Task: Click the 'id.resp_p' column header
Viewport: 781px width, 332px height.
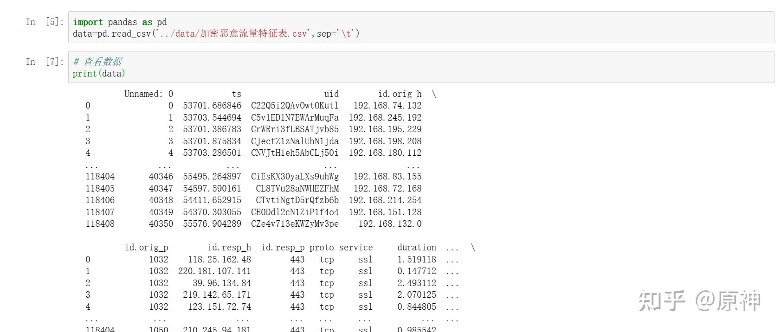Action: tap(283, 248)
